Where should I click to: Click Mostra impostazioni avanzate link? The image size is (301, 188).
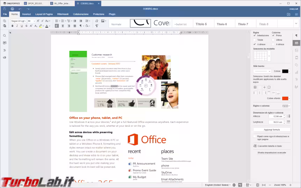pyautogui.click(x=272, y=152)
